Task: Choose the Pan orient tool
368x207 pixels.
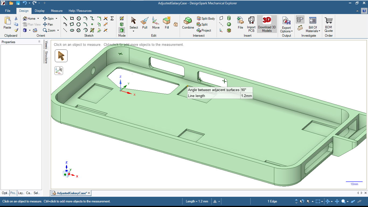Action: 48,24
